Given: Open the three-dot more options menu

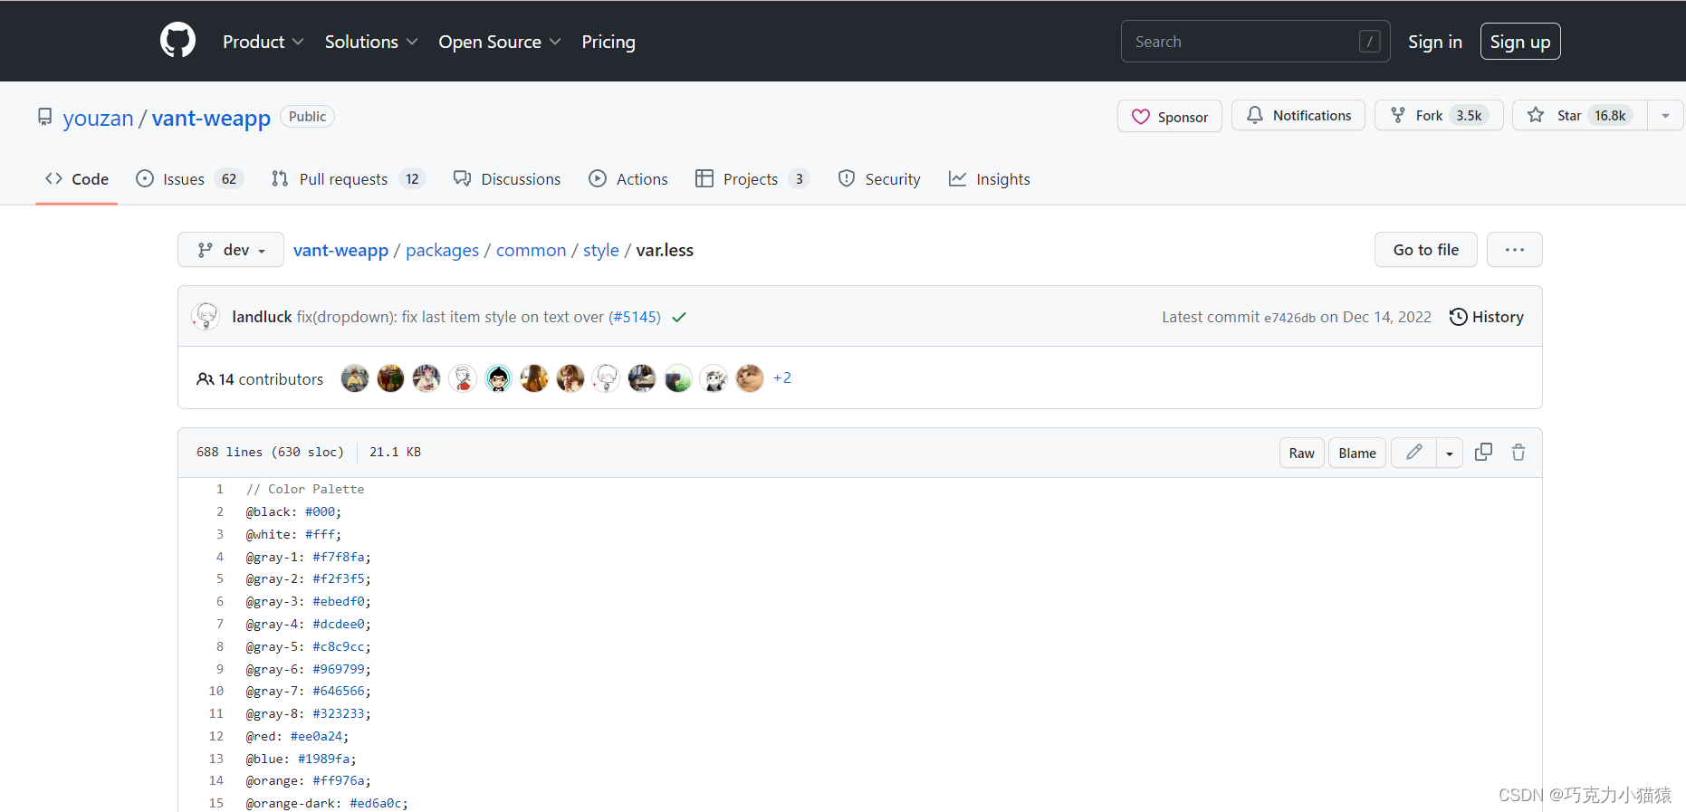Looking at the screenshot, I should pos(1514,250).
